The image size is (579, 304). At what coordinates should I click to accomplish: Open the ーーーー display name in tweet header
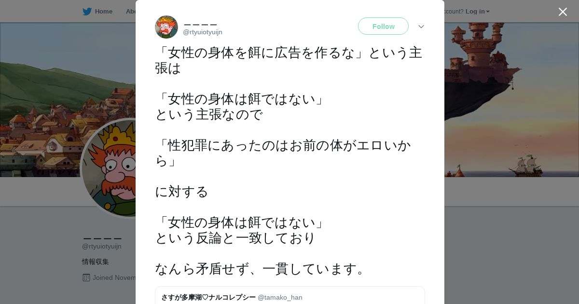point(200,24)
